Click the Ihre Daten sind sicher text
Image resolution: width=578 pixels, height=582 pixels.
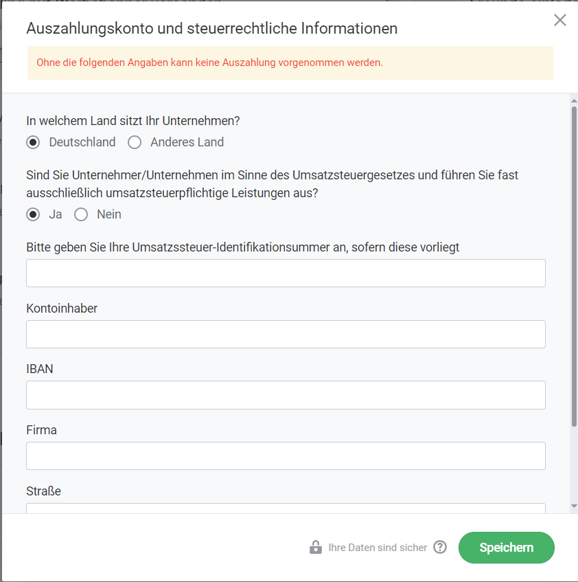point(378,548)
